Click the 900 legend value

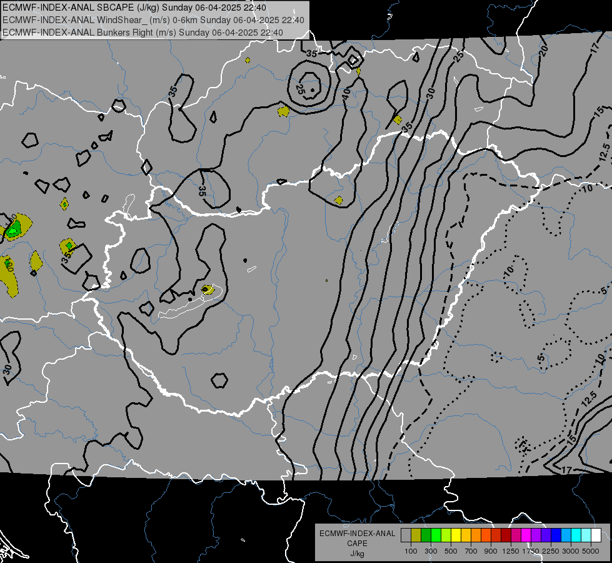491,551
